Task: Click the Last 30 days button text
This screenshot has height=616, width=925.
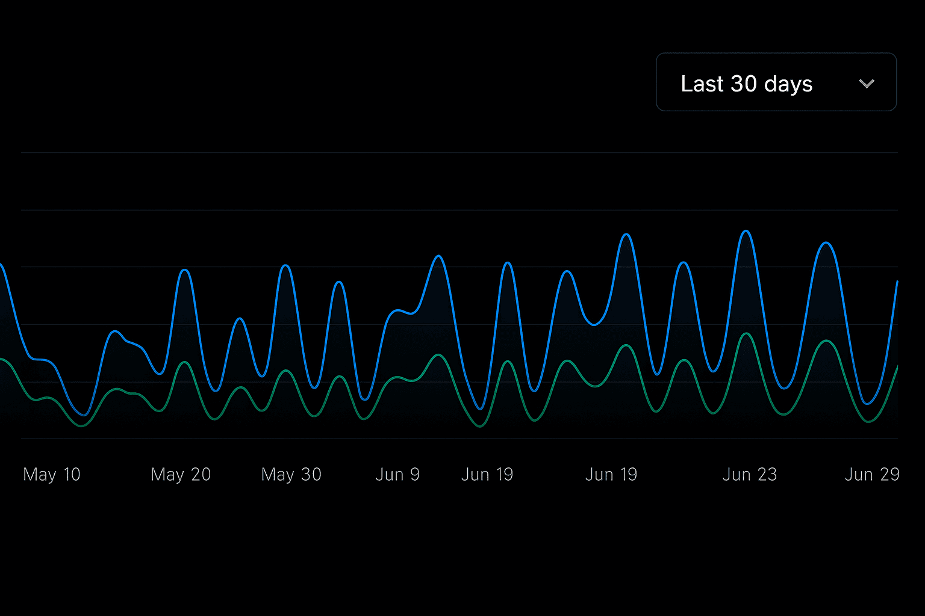Action: coord(746,84)
